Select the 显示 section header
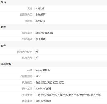The height and width of the screenshot is (104, 107). [3, 2]
